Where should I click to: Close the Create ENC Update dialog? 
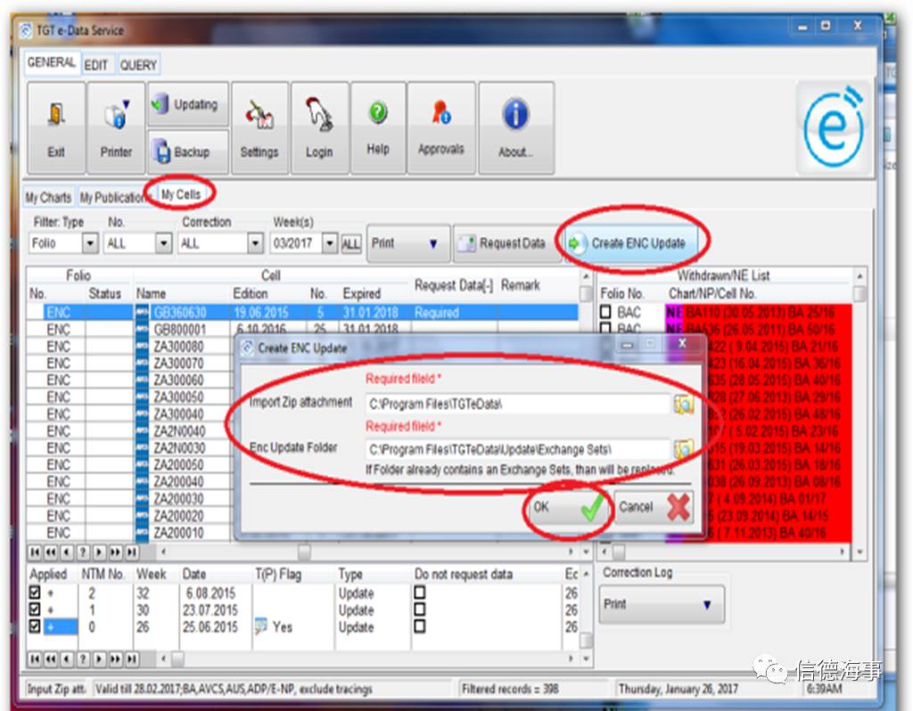pos(682,344)
